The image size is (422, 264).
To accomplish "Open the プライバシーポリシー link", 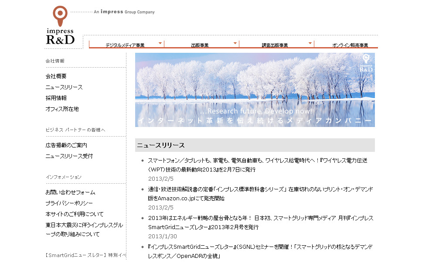I will [x=69, y=203].
